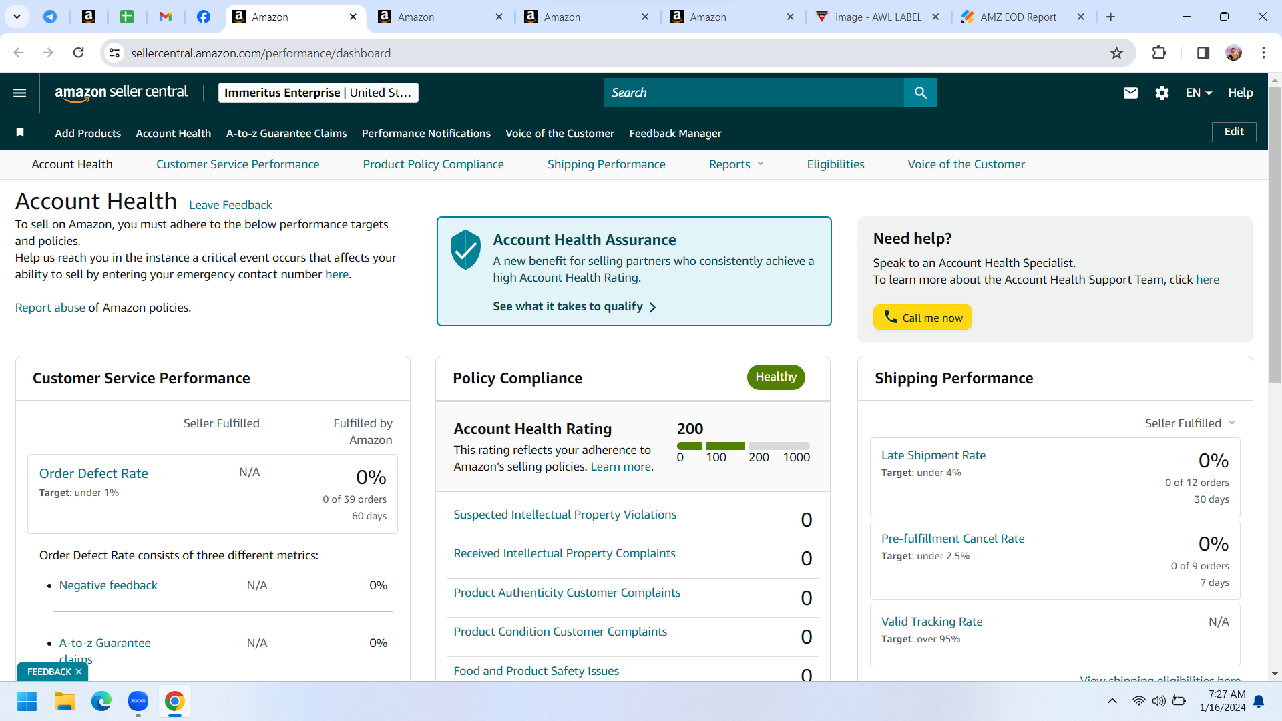Viewport: 1282px width, 721px height.
Task: Close the FEEDBACK widget
Action: tap(79, 672)
